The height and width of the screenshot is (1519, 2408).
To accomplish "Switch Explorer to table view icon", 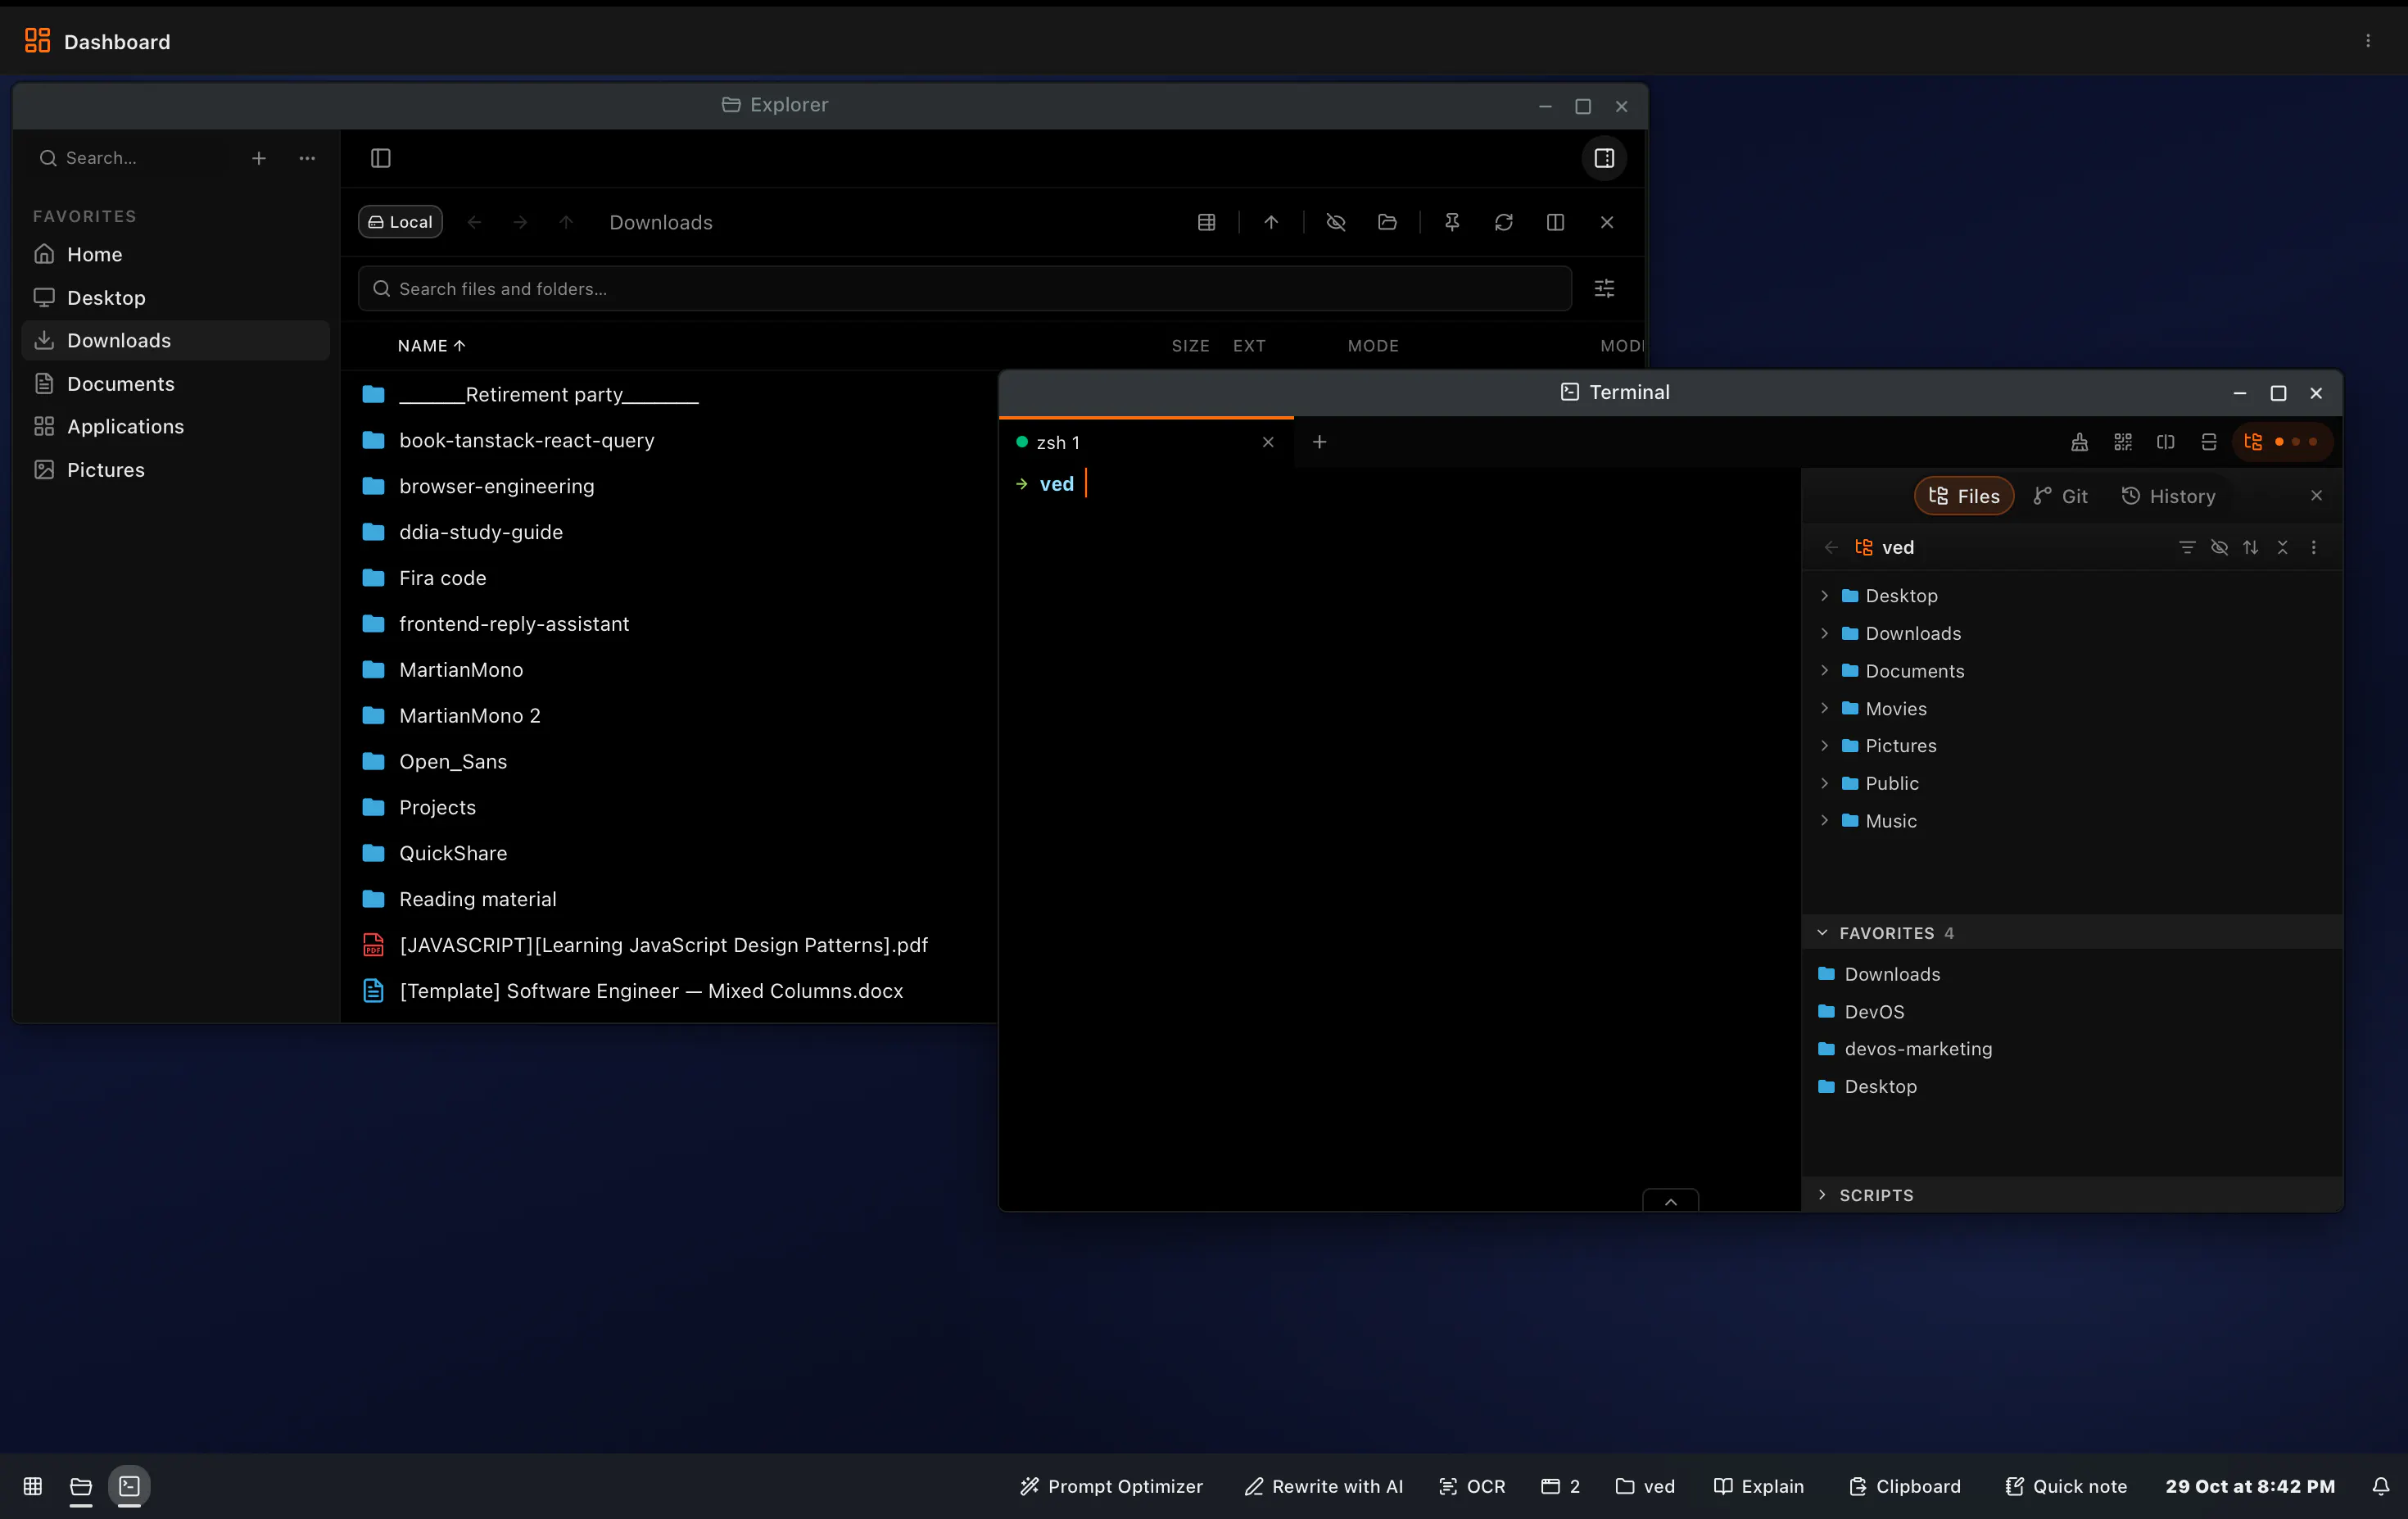I will (1207, 222).
